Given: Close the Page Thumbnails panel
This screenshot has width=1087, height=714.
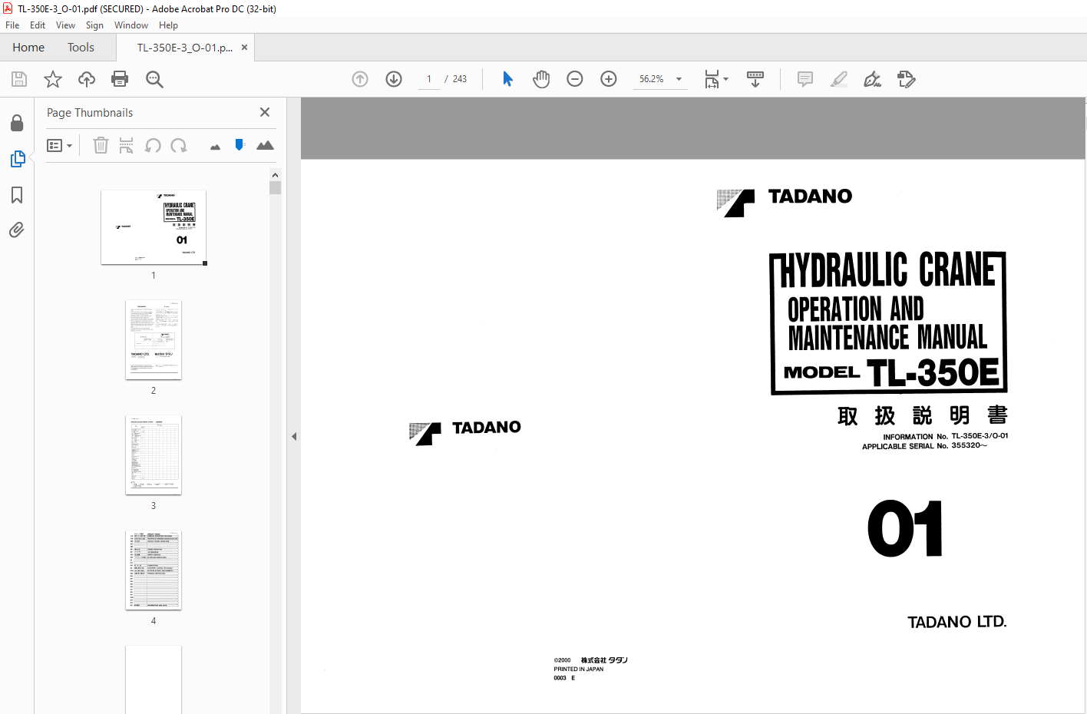Looking at the screenshot, I should click(x=265, y=112).
